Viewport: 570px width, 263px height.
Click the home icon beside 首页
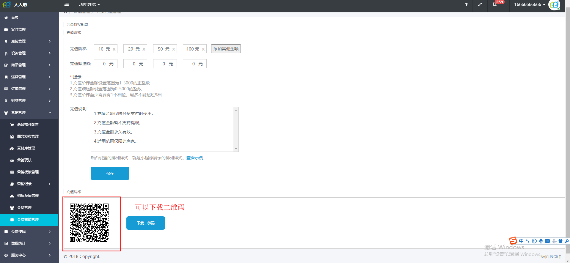[x=6, y=18]
